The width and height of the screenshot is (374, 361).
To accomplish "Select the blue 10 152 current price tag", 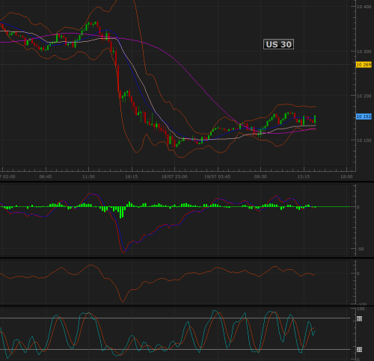I will click(364, 117).
